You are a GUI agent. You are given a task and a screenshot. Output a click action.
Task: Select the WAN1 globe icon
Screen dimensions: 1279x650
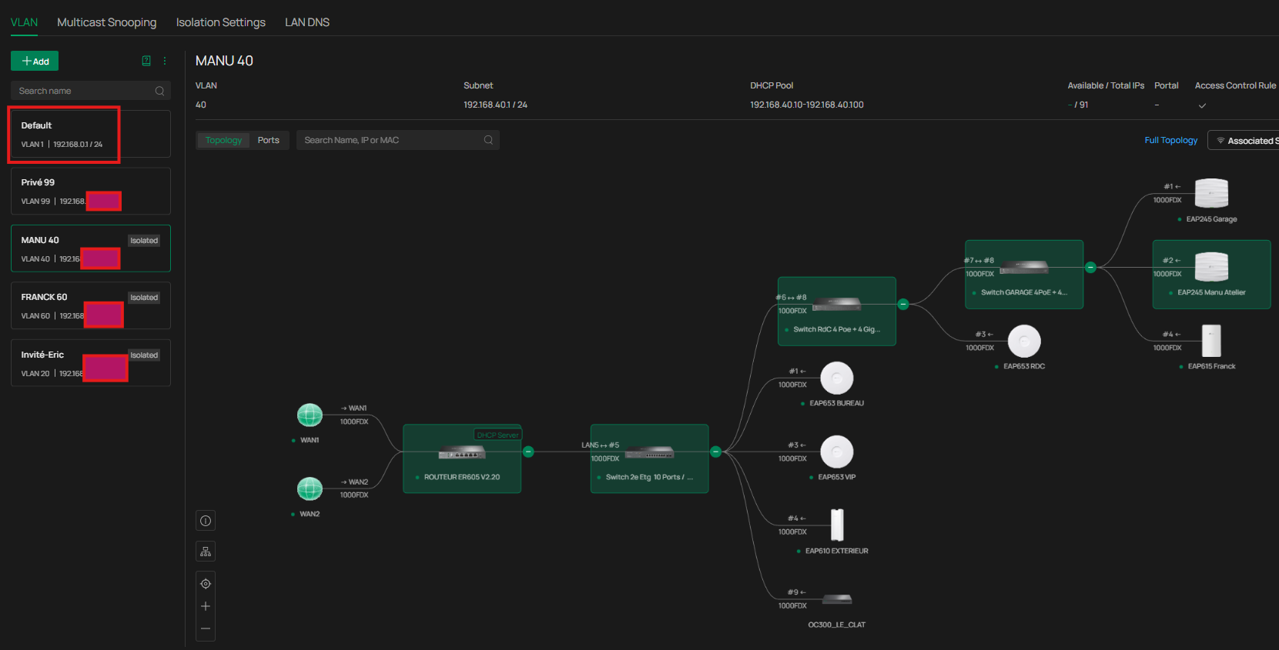coord(310,415)
